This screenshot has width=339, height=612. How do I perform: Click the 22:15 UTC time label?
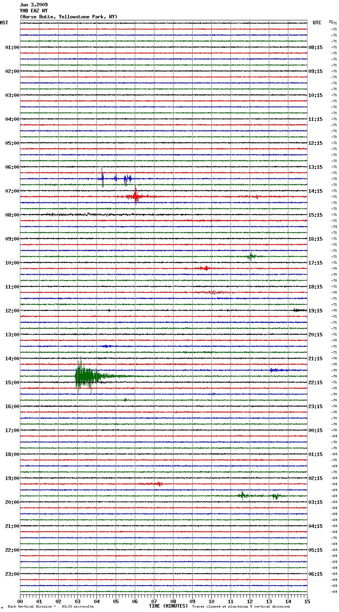click(x=315, y=383)
